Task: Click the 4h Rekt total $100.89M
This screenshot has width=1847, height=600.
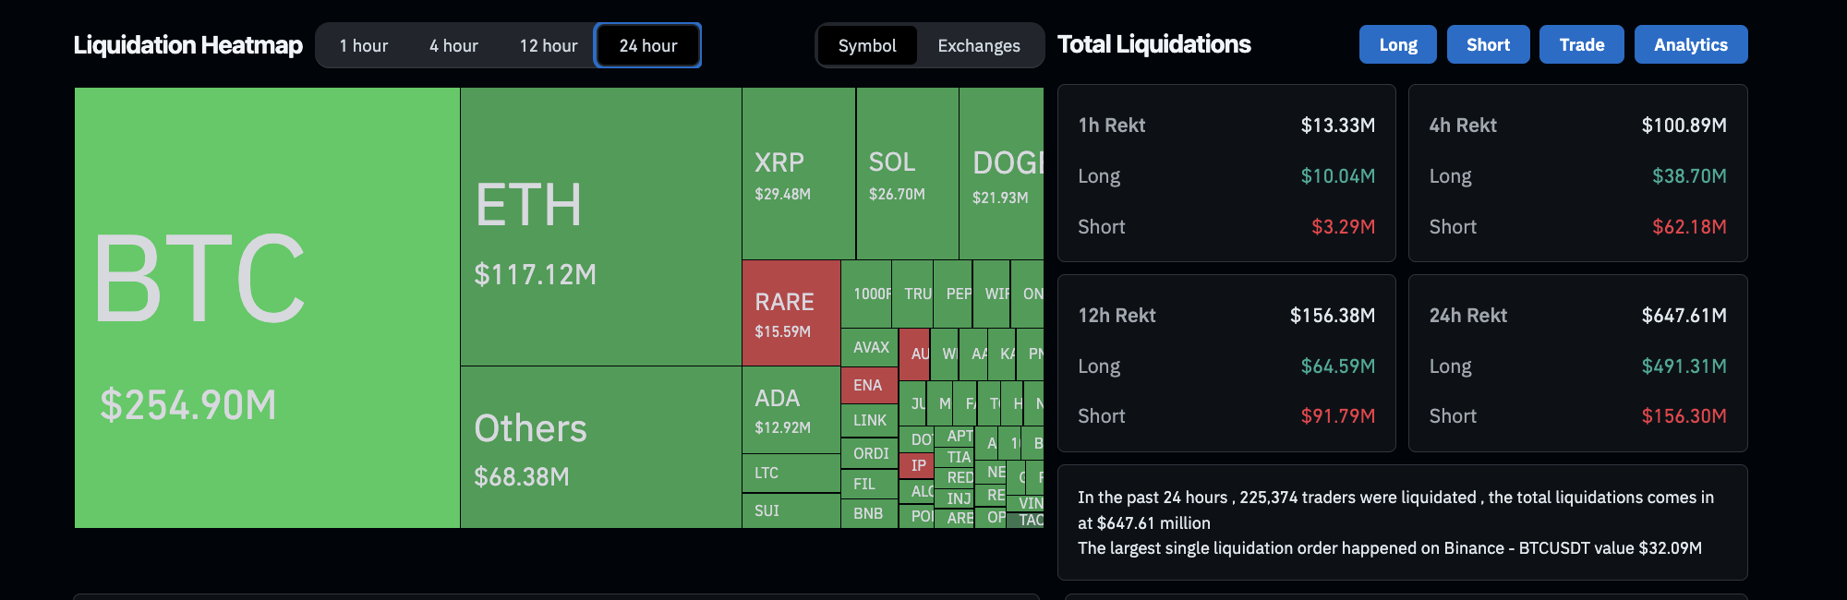Action: (x=1684, y=126)
